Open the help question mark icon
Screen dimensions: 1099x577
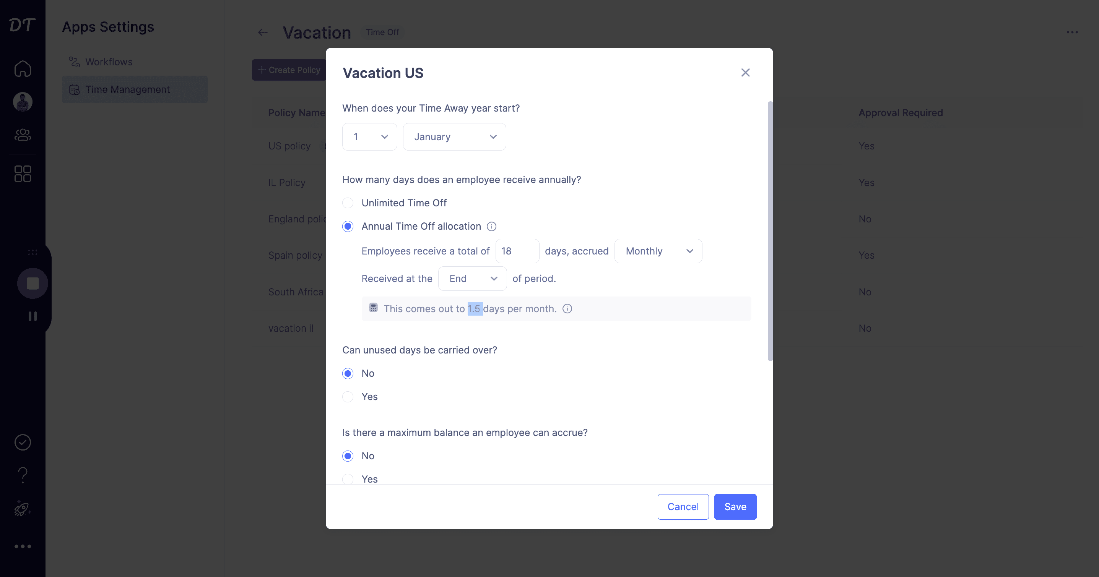(x=23, y=475)
